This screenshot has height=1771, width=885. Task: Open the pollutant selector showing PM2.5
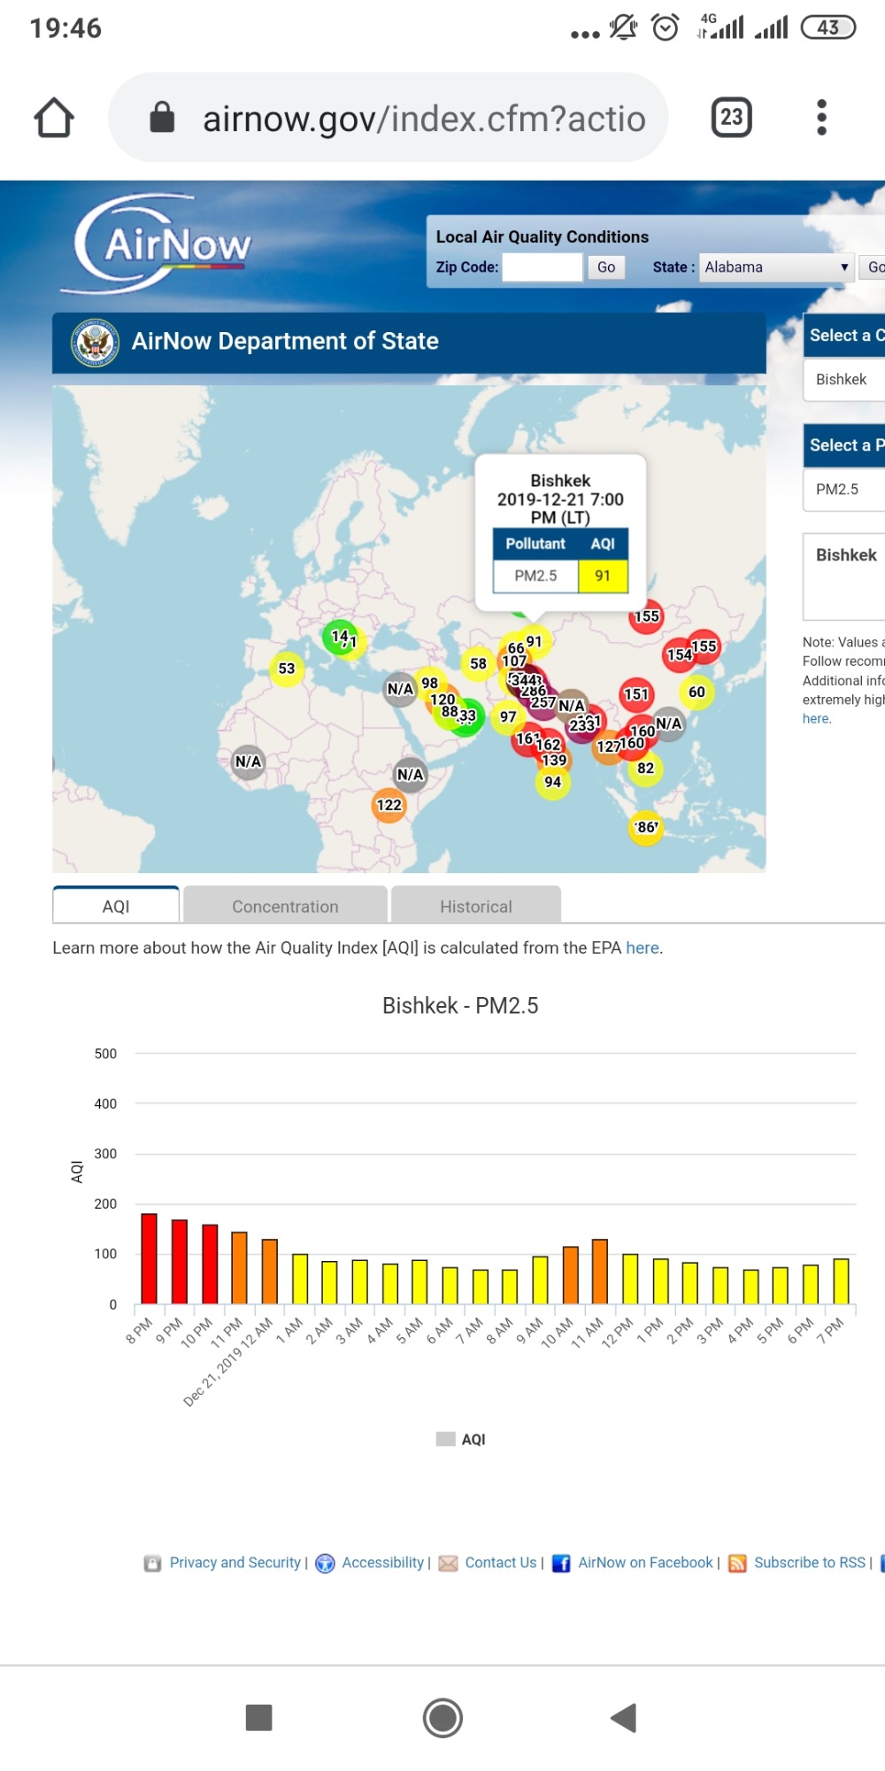pyautogui.click(x=845, y=490)
